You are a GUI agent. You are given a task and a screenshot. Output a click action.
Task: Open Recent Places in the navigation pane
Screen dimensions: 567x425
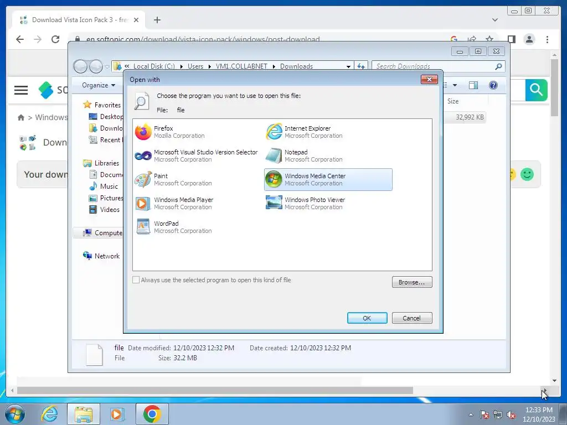(x=106, y=140)
